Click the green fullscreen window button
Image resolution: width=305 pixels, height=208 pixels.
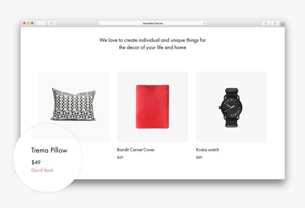coord(32,23)
